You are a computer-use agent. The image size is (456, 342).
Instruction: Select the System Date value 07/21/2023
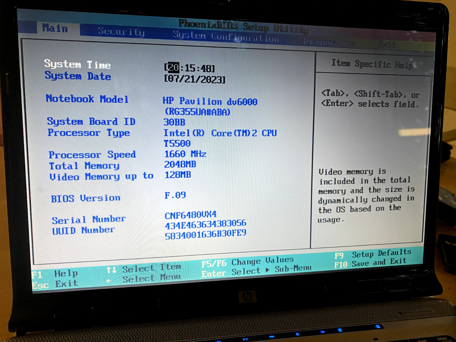(x=195, y=79)
